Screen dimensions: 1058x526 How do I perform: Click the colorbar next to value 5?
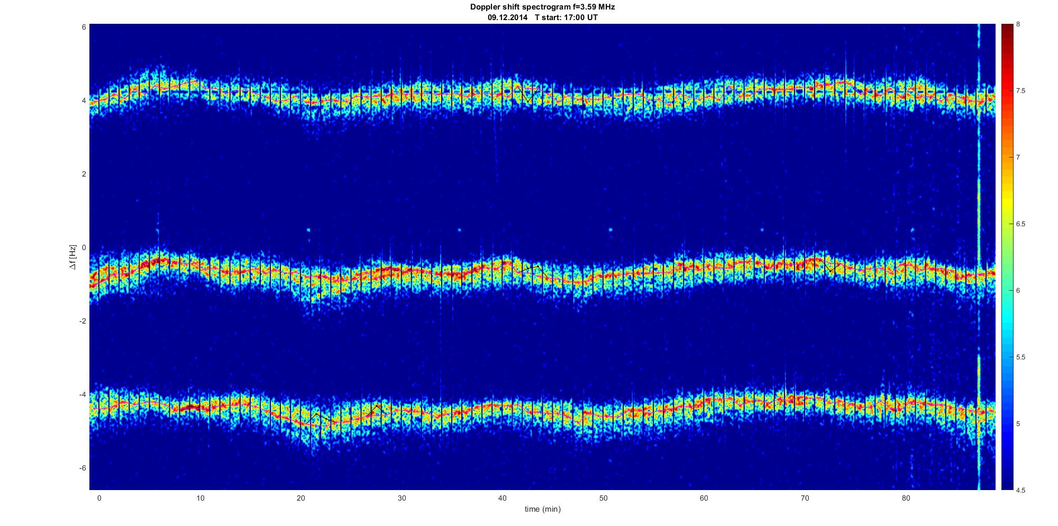click(x=1007, y=424)
